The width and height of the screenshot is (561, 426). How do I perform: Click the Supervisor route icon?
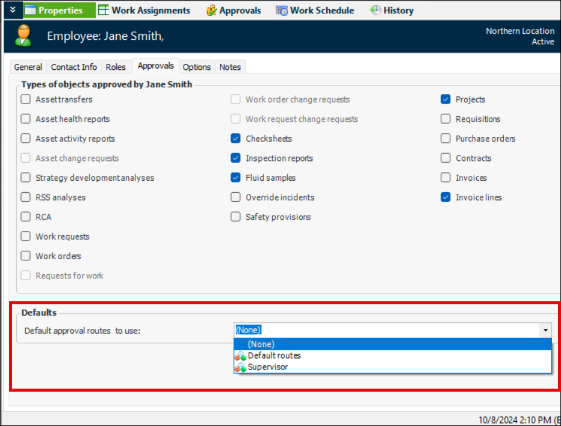pyautogui.click(x=240, y=367)
